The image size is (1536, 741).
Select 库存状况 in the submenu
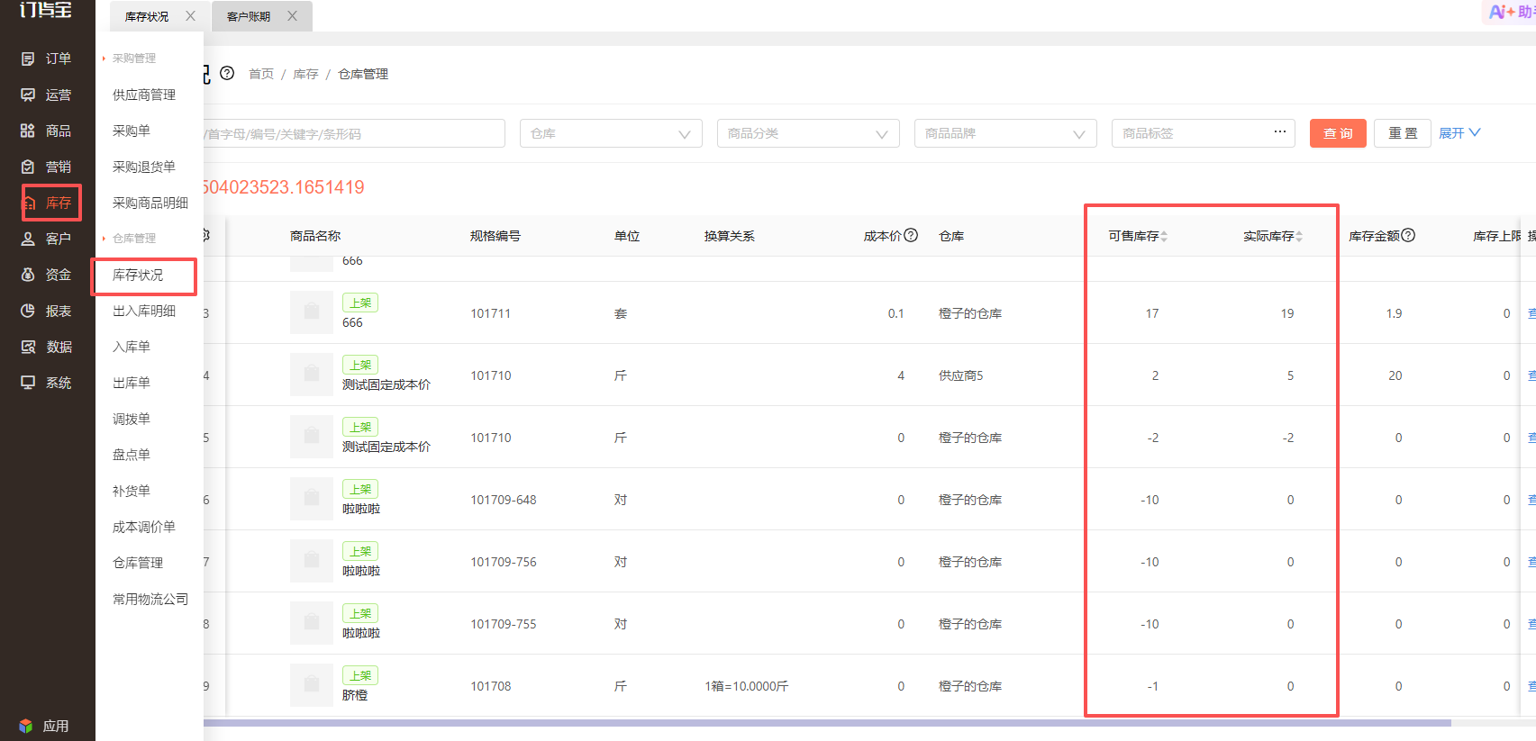pyautogui.click(x=138, y=275)
